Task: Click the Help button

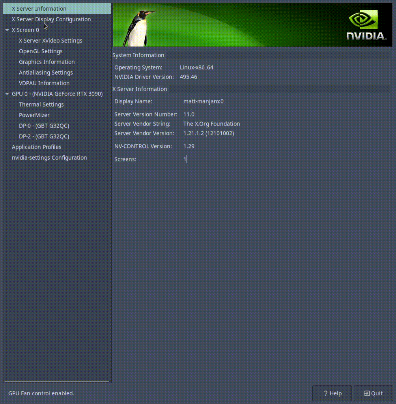Action: 332,393
